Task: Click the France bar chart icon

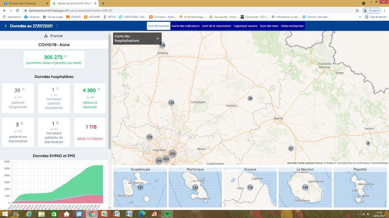Action: pyautogui.click(x=46, y=36)
